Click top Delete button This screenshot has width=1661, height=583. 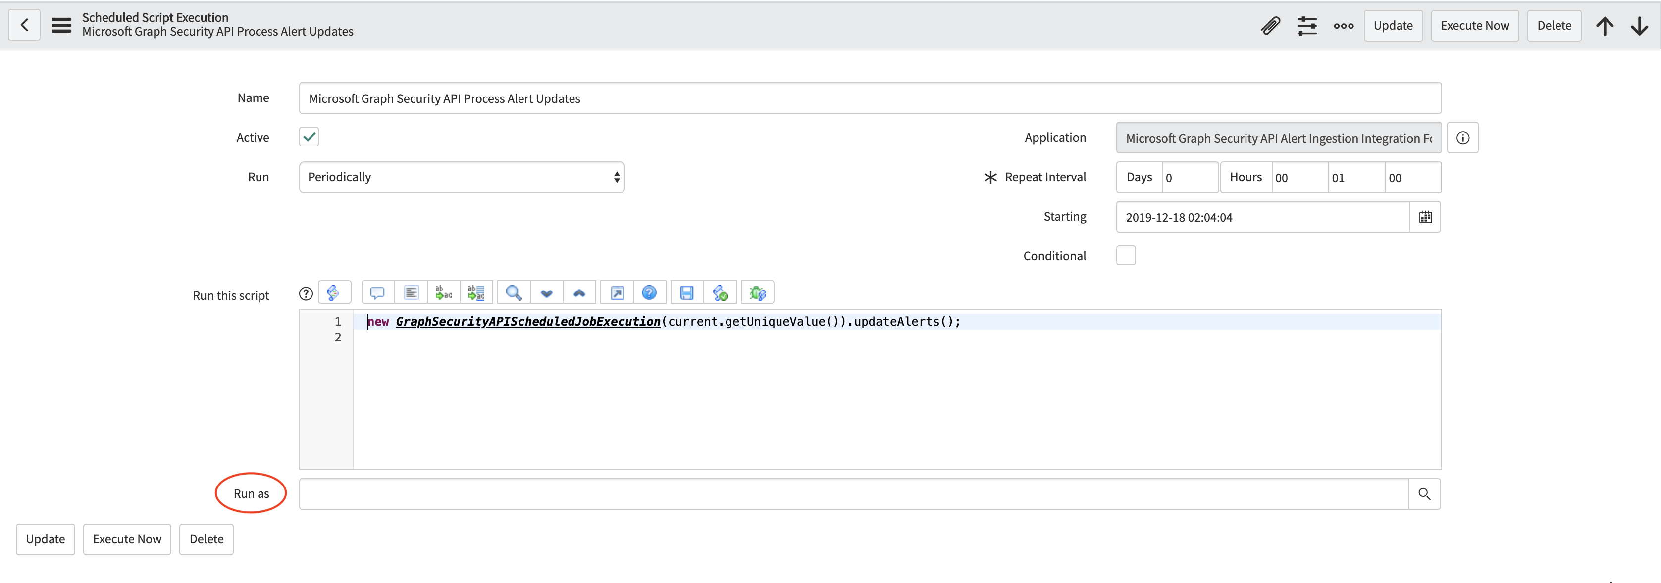(x=1554, y=26)
